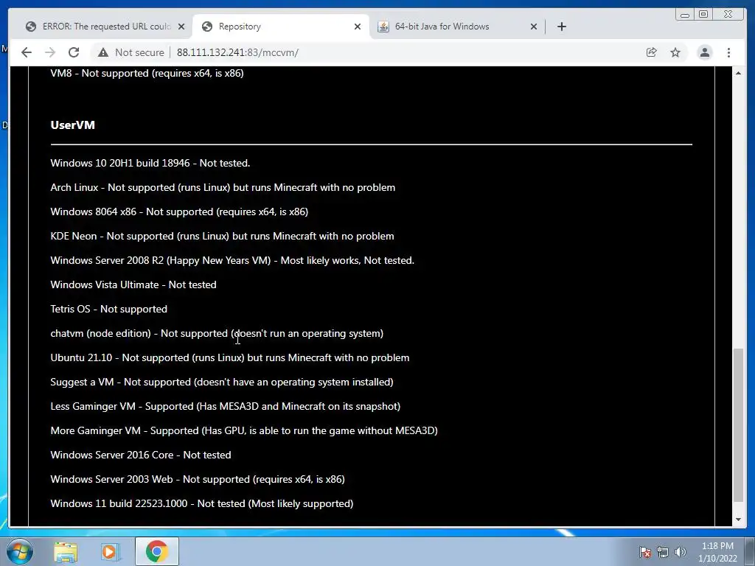This screenshot has height=566, width=755.
Task: Click the Tetris OS entry
Action: pyautogui.click(x=109, y=309)
